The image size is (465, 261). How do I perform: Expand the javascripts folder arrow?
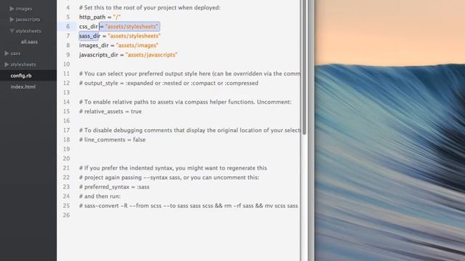12,20
